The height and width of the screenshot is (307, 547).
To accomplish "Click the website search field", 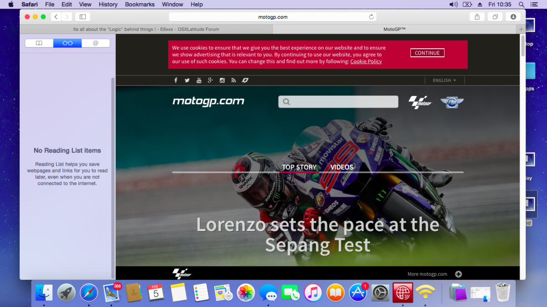I will (338, 102).
